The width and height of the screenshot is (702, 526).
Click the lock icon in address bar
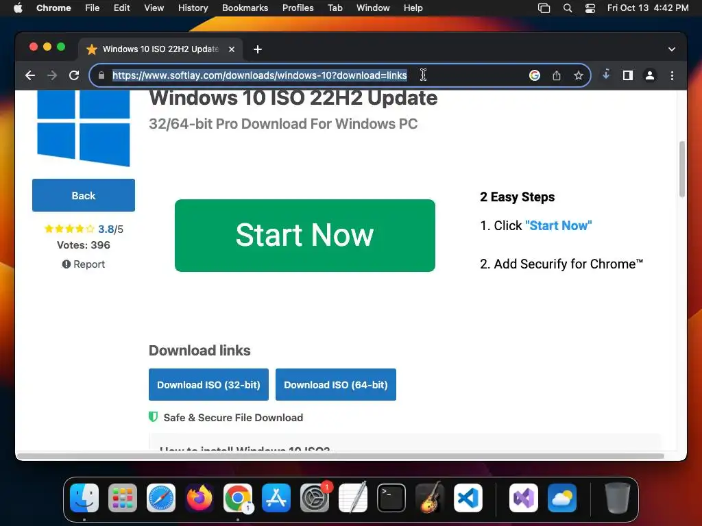click(x=101, y=75)
